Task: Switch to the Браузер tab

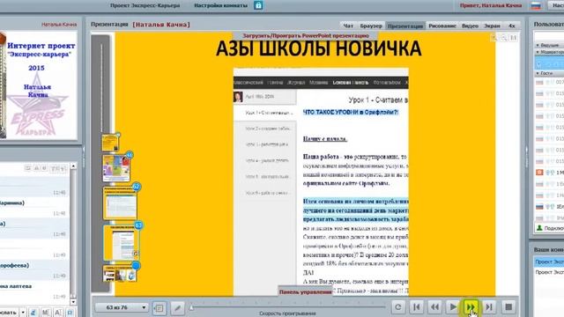Action: coord(371,26)
